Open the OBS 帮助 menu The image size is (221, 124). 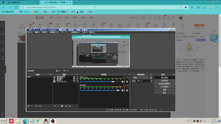(92, 32)
